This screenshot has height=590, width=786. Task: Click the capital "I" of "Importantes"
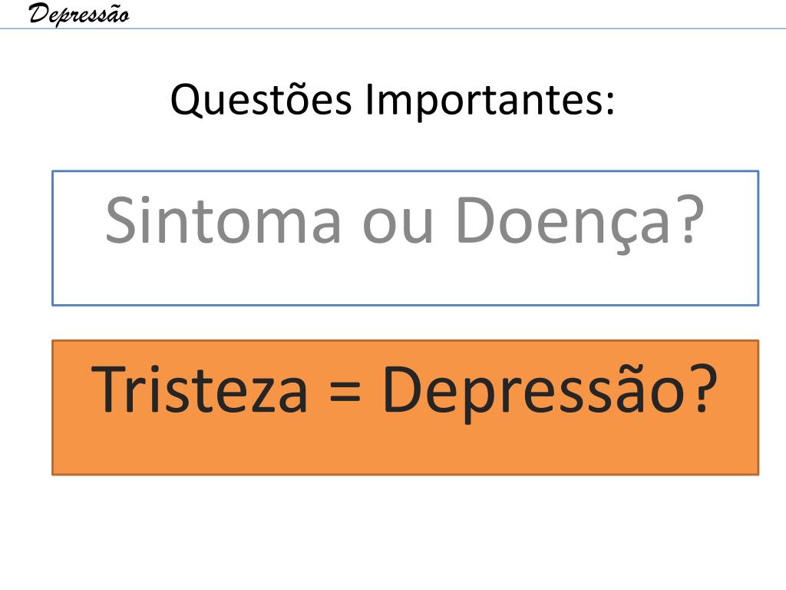(370, 99)
